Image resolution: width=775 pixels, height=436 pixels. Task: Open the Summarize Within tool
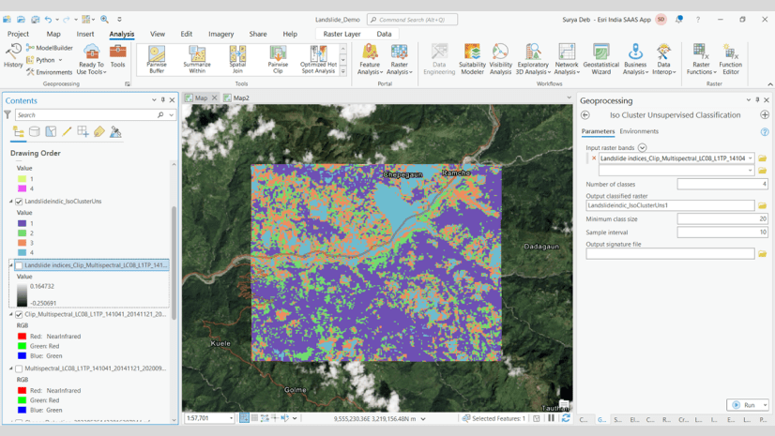(197, 59)
